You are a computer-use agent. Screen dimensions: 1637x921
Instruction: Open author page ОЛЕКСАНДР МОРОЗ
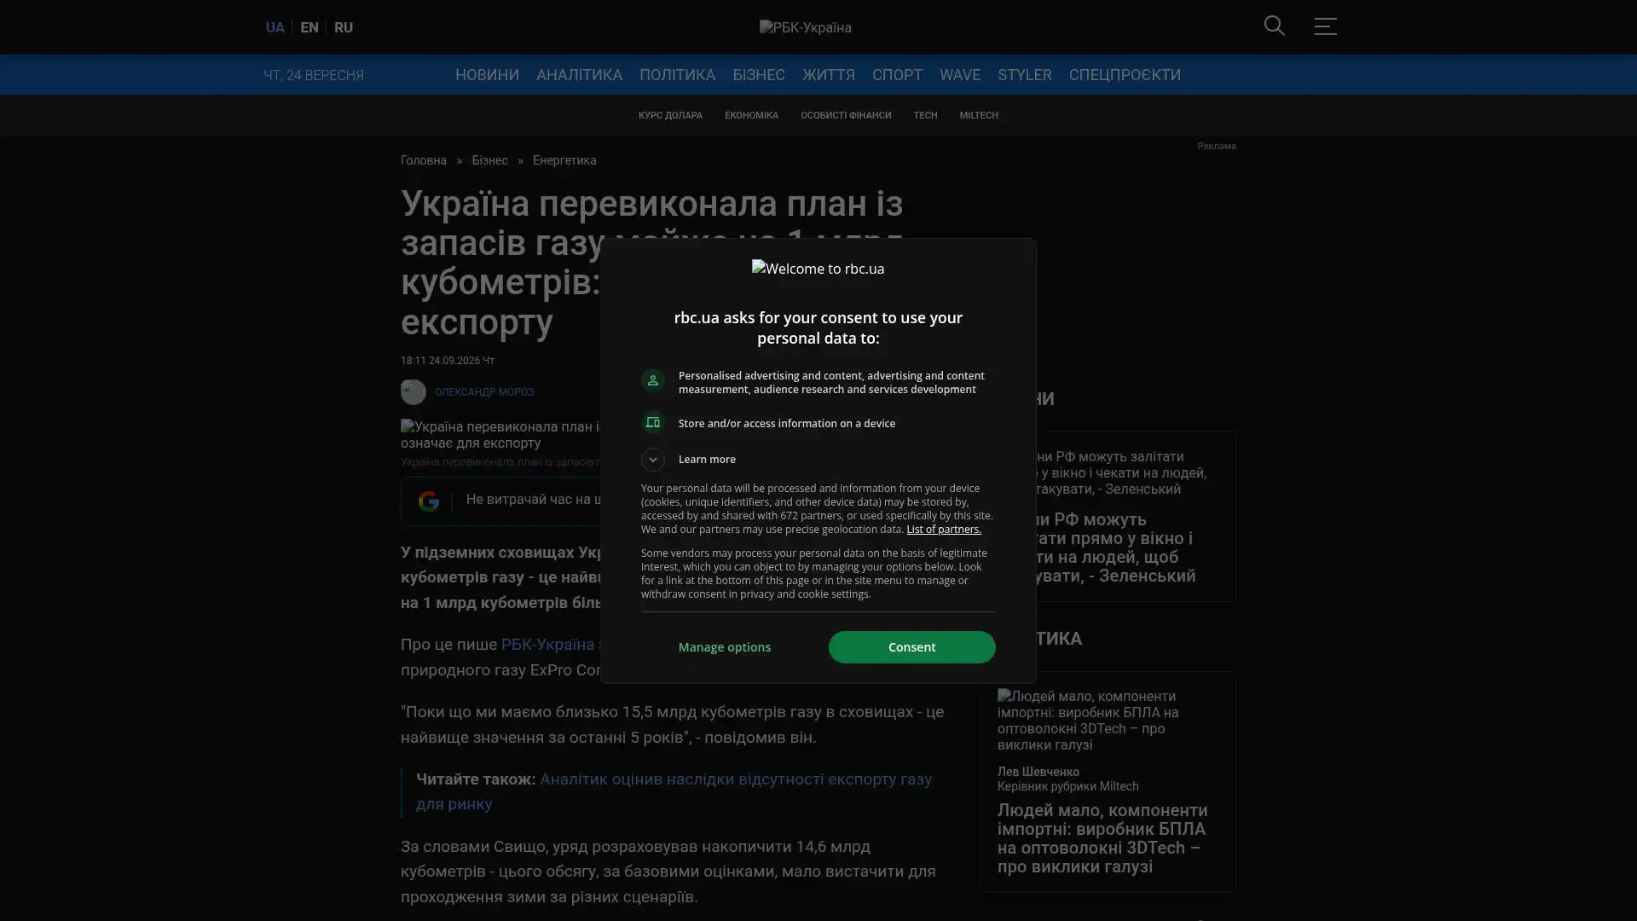pos(483,392)
